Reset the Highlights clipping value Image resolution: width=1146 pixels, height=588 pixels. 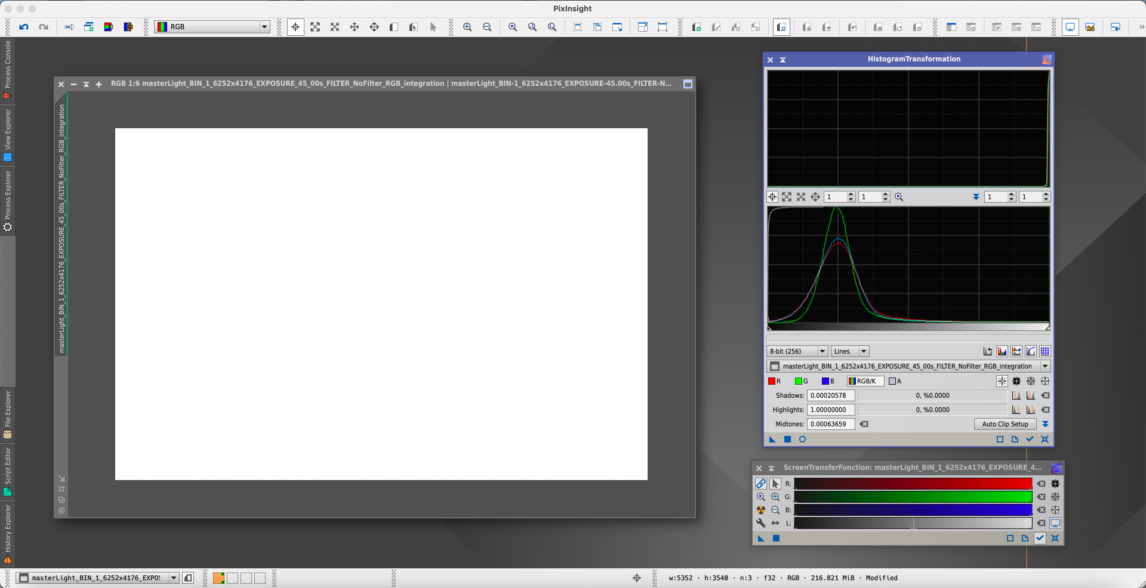point(1045,410)
